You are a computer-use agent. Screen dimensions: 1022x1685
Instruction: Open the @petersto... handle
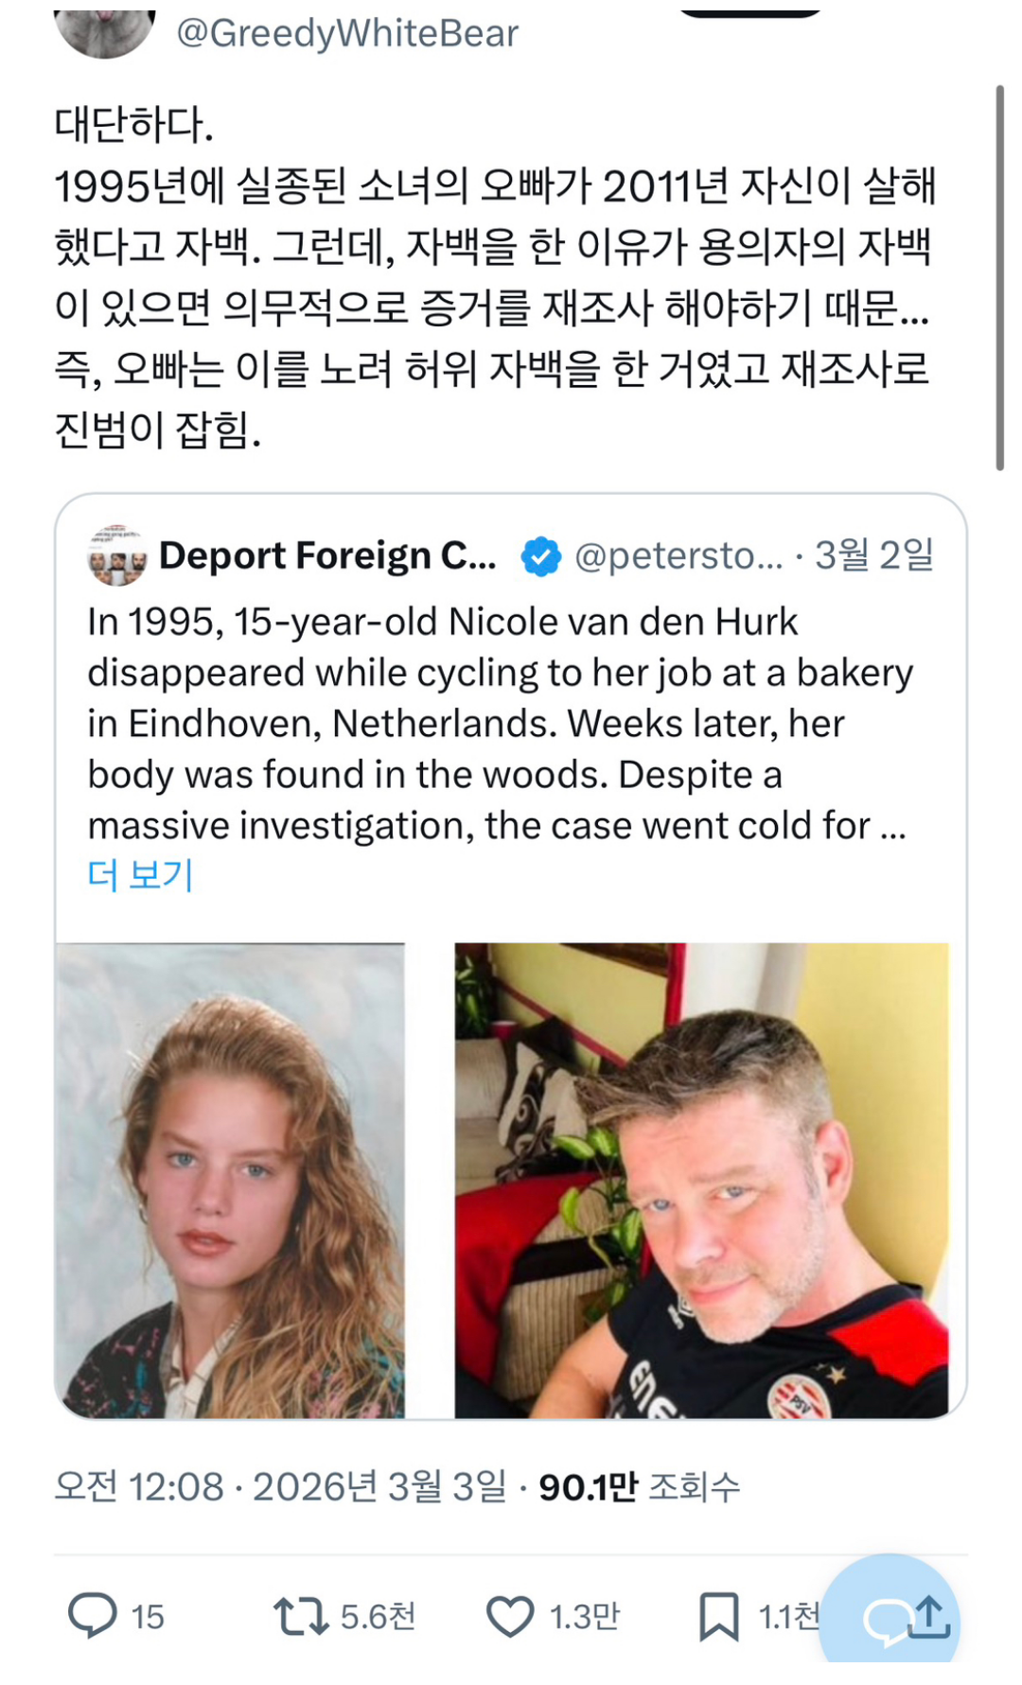point(678,555)
